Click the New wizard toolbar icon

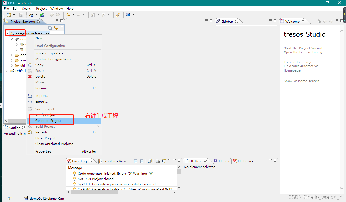pos(9,15)
